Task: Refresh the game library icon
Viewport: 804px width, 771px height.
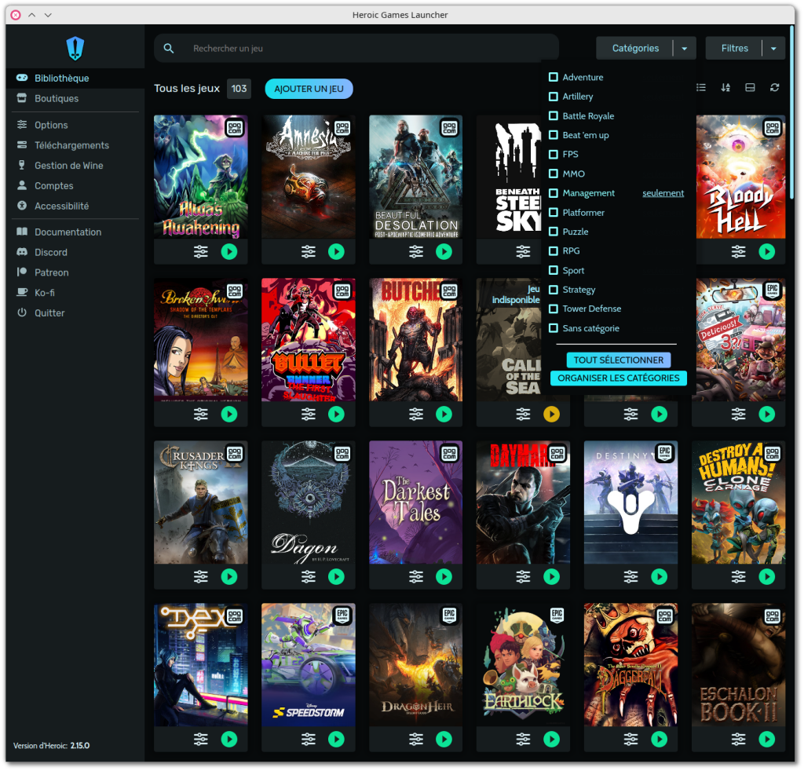Action: pyautogui.click(x=775, y=88)
